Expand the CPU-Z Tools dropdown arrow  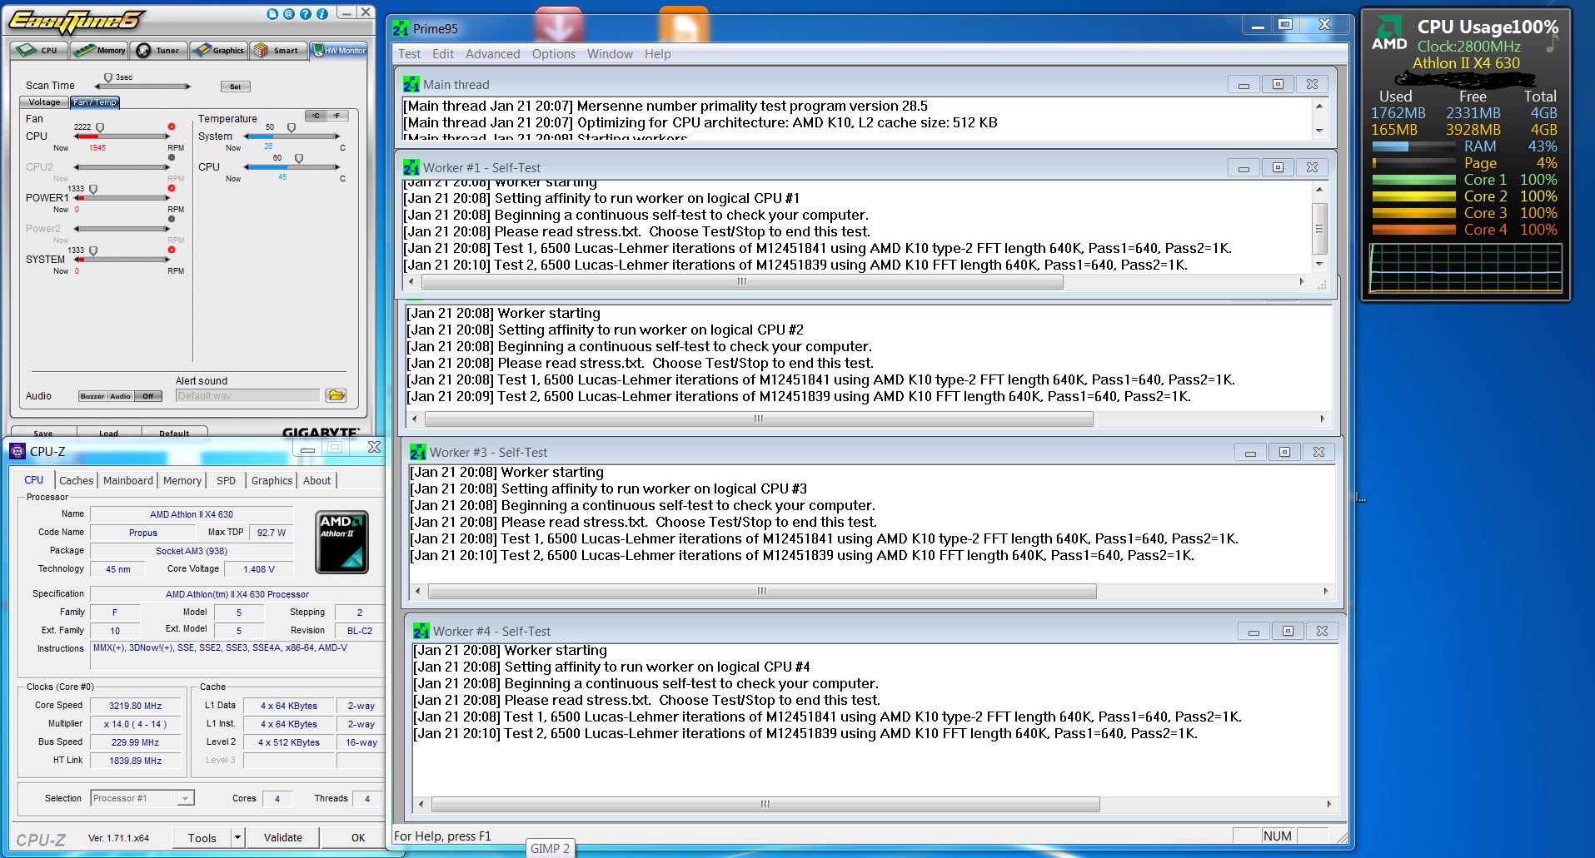click(x=237, y=837)
